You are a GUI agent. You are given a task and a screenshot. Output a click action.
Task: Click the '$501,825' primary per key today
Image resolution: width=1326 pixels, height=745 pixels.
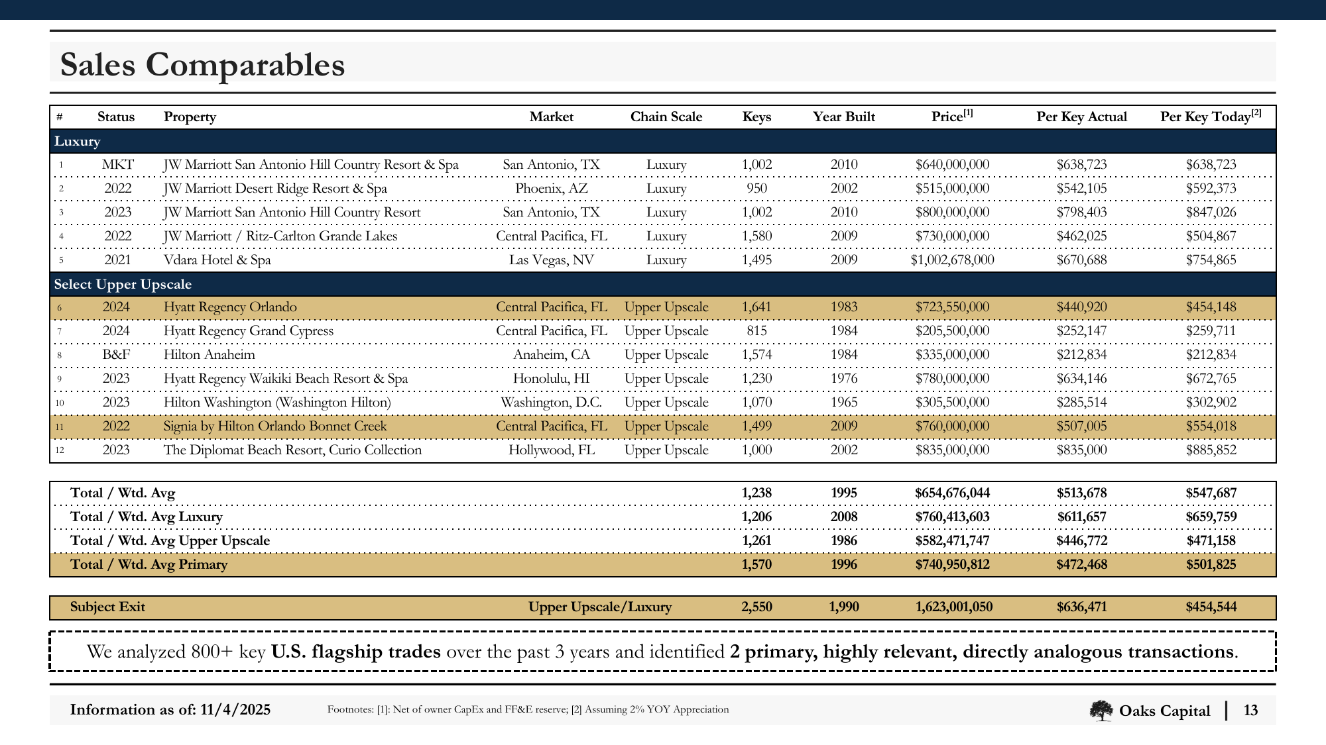(x=1211, y=564)
